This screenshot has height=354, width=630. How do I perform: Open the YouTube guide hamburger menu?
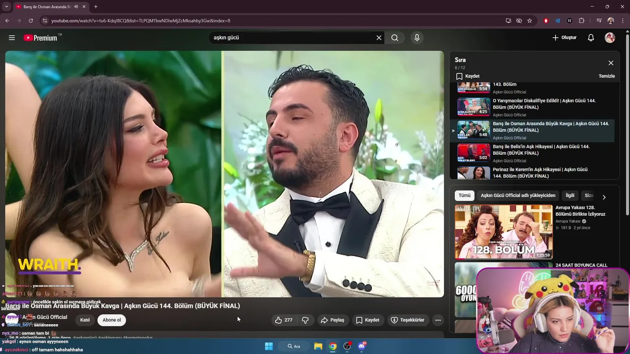coord(12,38)
